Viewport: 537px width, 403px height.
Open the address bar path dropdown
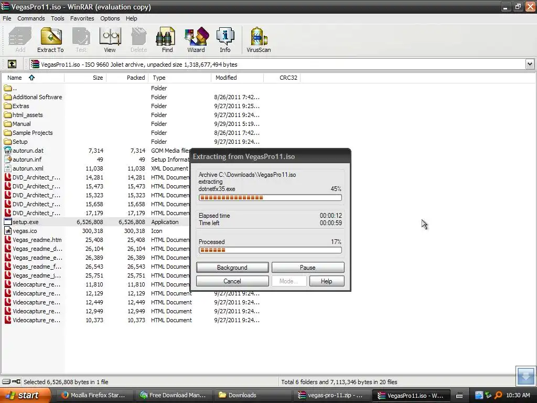click(530, 64)
